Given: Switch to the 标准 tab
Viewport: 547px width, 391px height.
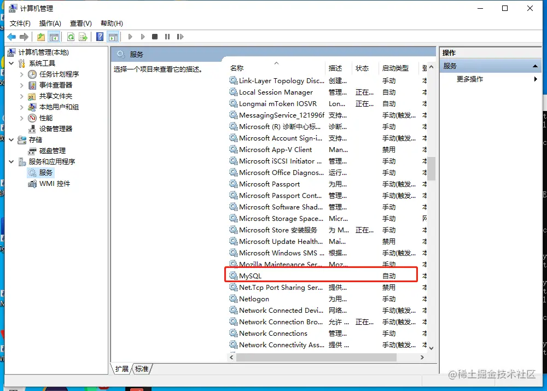Looking at the screenshot, I should pos(142,369).
